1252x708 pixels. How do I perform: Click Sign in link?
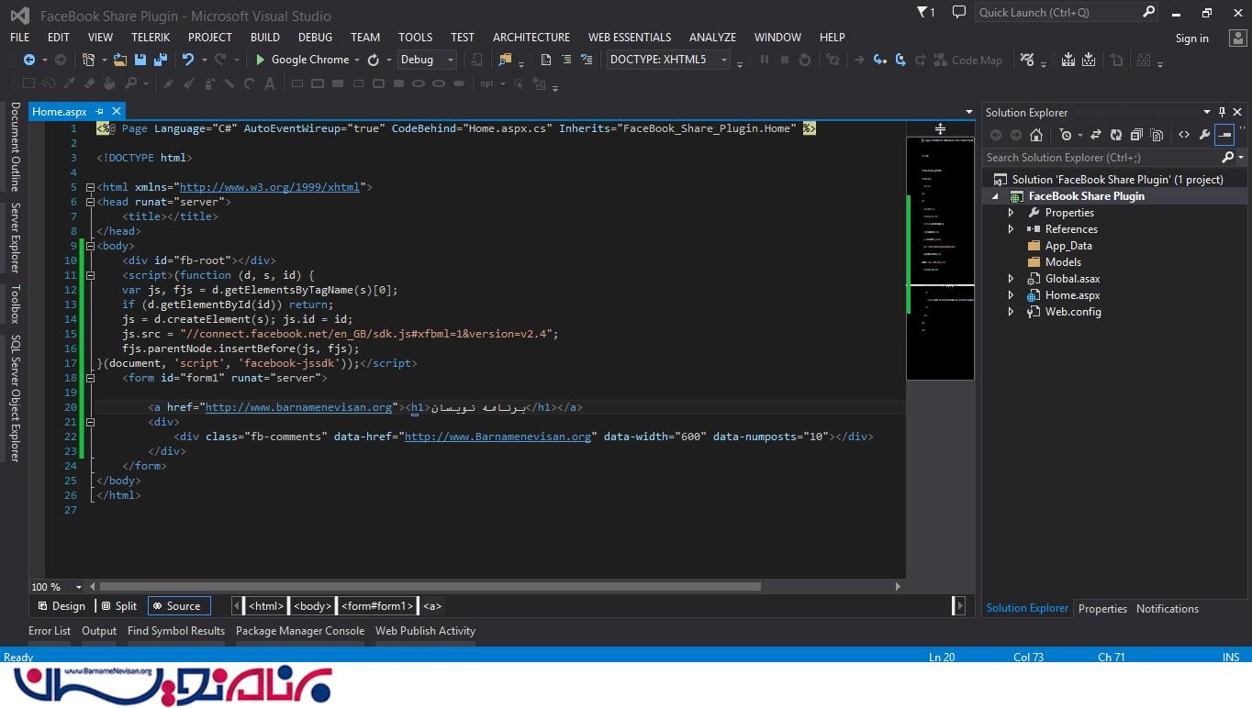tap(1191, 39)
